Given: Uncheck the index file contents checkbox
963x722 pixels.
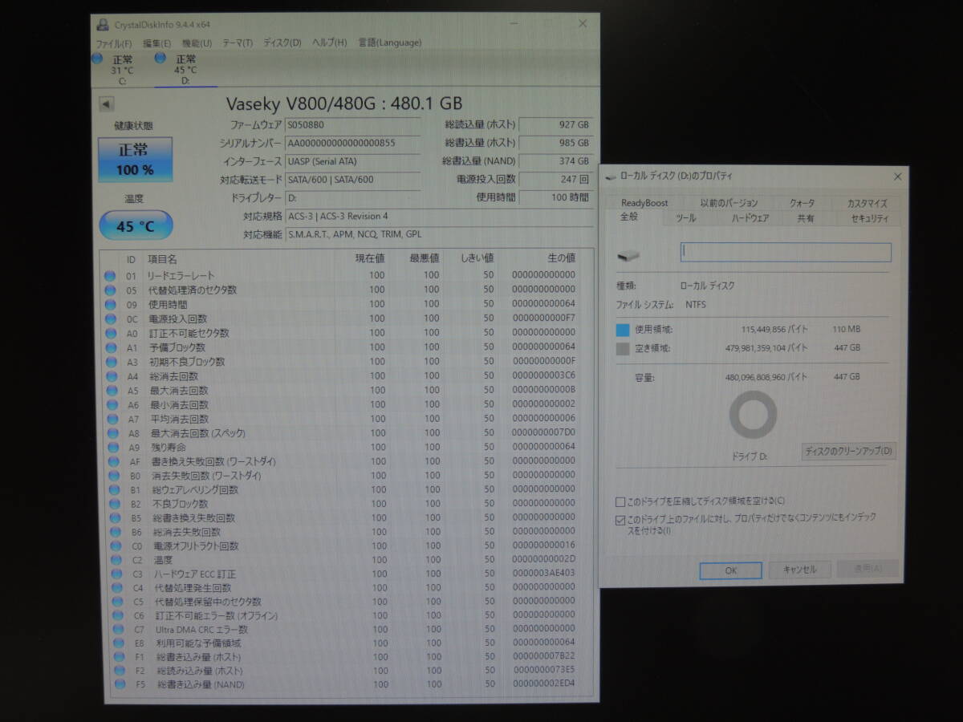Looking at the screenshot, I should coord(620,520).
